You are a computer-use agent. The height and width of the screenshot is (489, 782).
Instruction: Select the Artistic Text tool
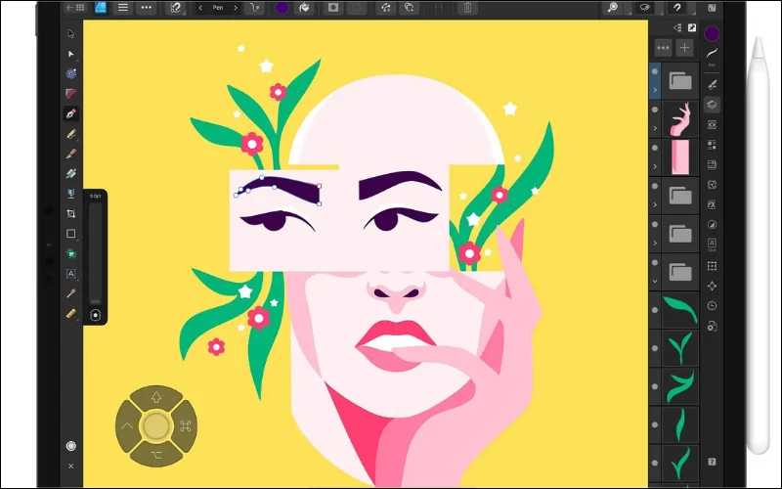pos(70,274)
